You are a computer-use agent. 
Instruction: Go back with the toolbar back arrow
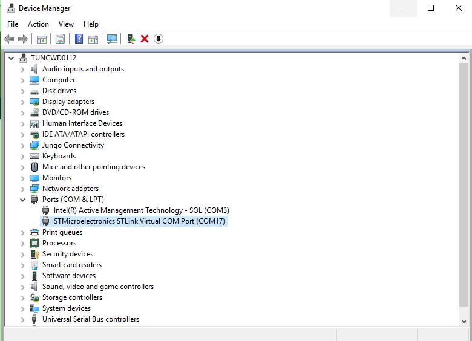coord(9,39)
